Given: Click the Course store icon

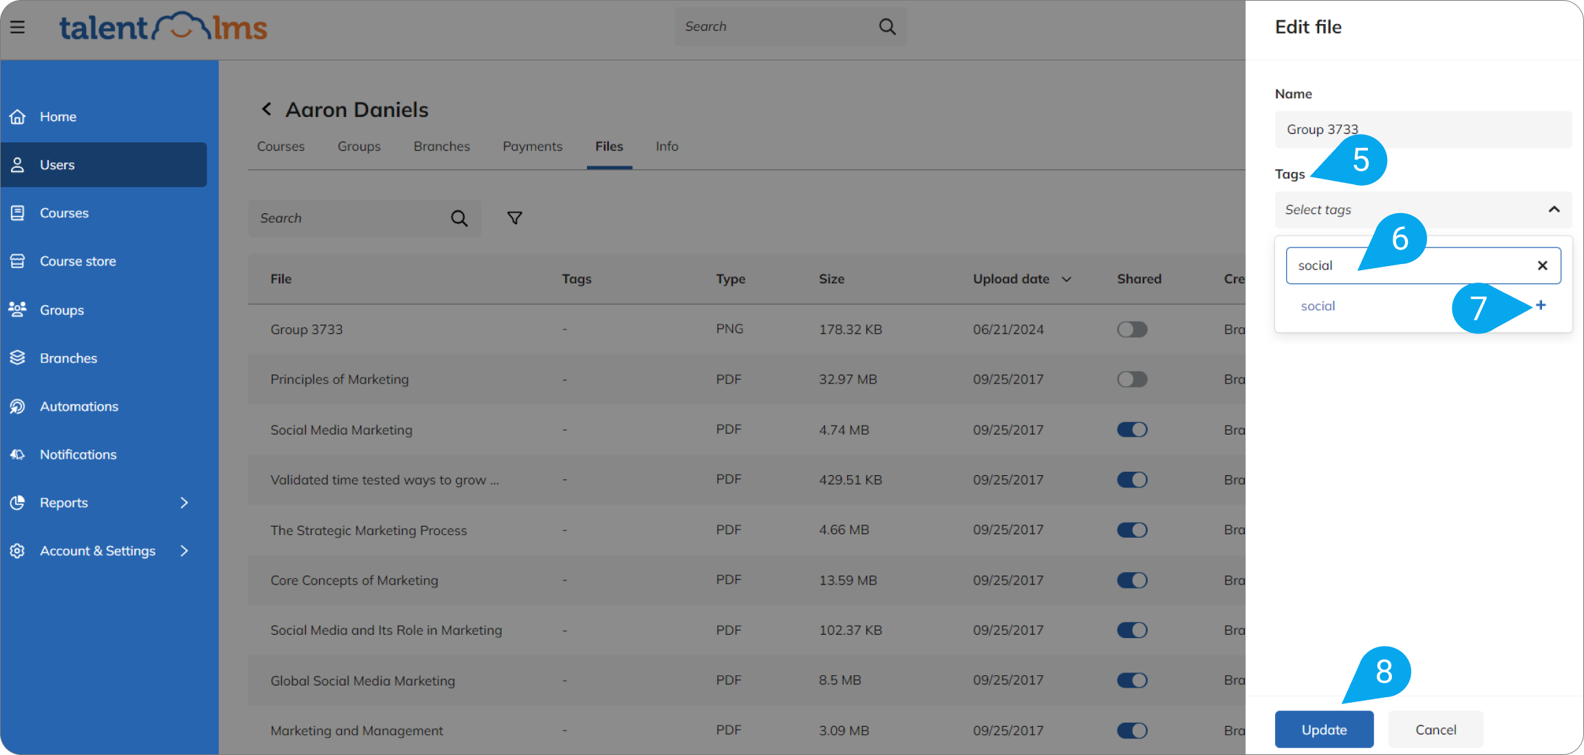Looking at the screenshot, I should [18, 261].
